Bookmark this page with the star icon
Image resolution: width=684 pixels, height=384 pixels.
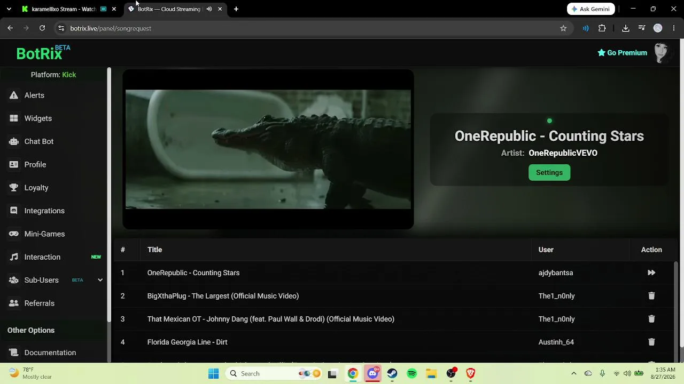pyautogui.click(x=563, y=28)
